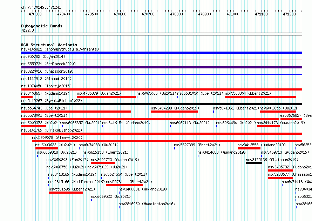Open nsv6067113 (Wu2021) variant
The width and height of the screenshot is (312, 221).
(190, 123)
